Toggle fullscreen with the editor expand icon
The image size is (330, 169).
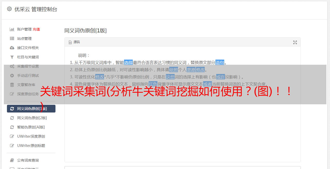pos(295,42)
